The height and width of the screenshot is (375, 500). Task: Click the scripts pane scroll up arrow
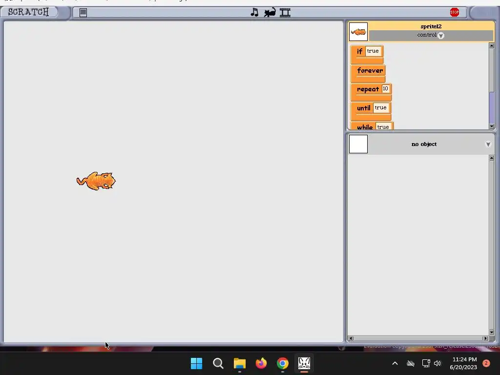click(x=491, y=159)
